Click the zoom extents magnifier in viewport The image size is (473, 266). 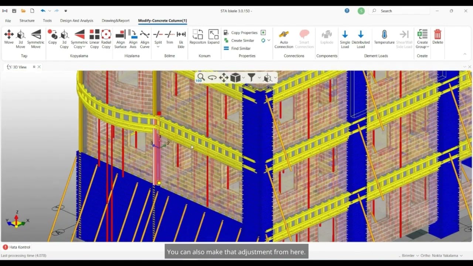[201, 78]
